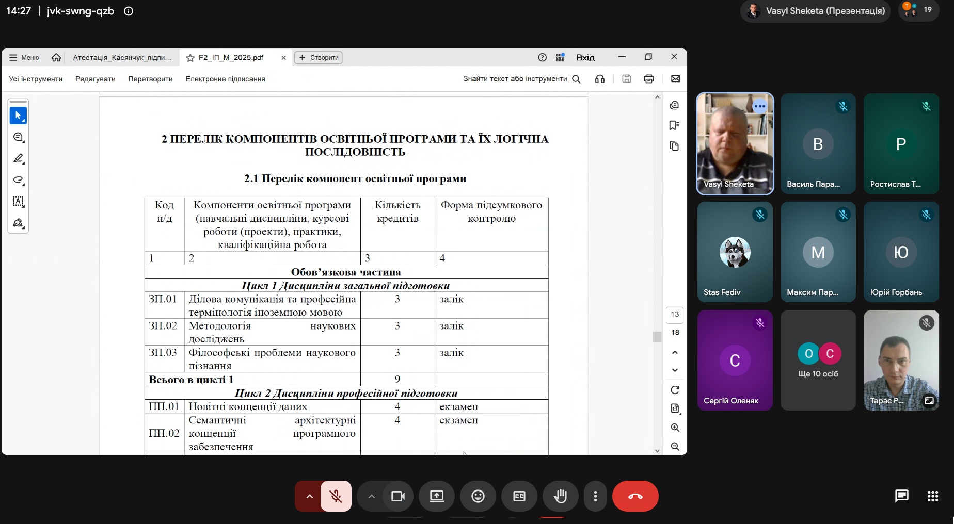Go to previous page with up chevron
Screen dimensions: 954x524
pos(675,353)
